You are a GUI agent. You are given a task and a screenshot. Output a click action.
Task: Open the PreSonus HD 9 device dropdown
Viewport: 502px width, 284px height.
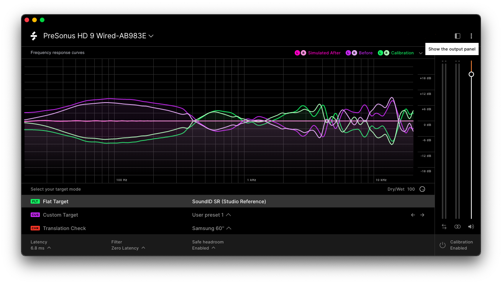[x=98, y=36]
